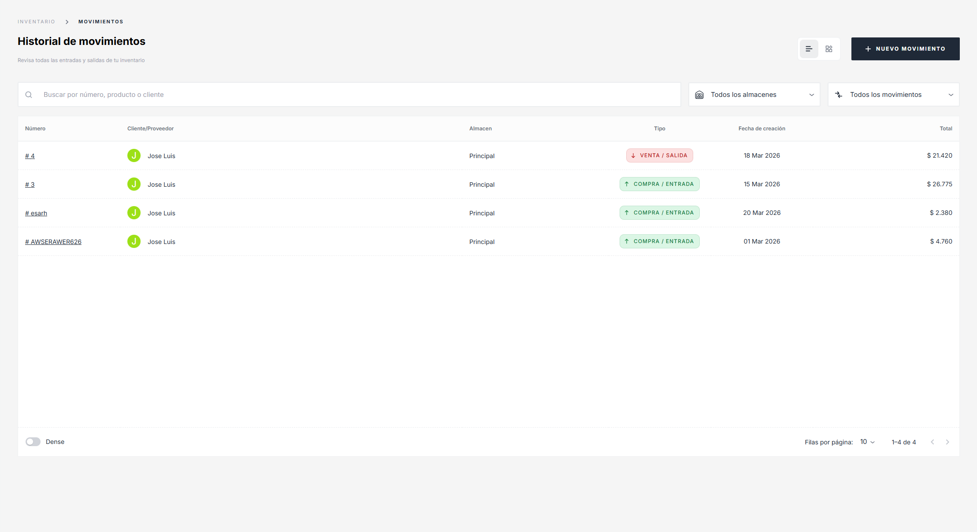Viewport: 977px width, 532px height.
Task: Click the Venta / Salida red badge
Action: tap(659, 155)
